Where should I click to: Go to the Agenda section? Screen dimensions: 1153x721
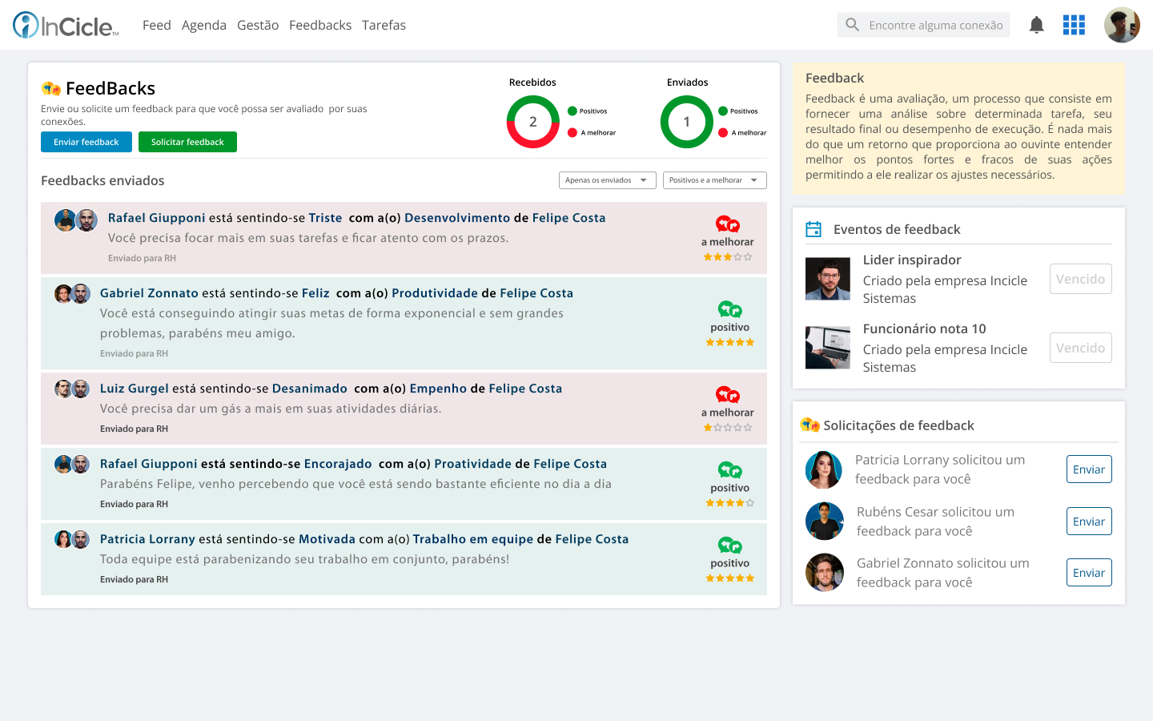click(x=204, y=25)
